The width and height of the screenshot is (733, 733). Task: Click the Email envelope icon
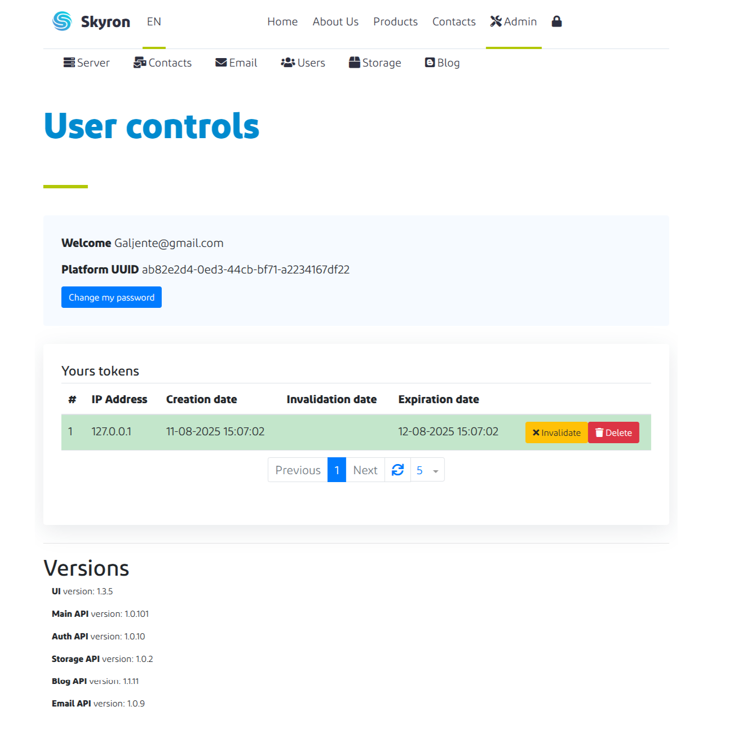tap(221, 63)
